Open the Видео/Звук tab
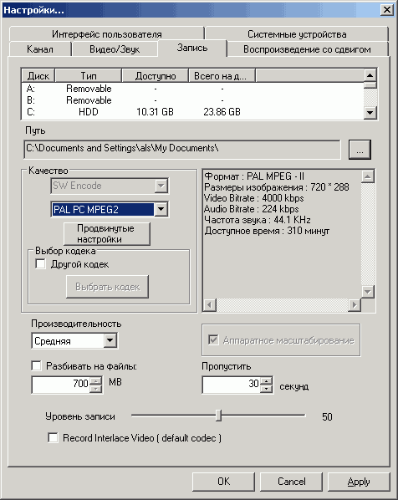398x500 pixels. [x=115, y=49]
